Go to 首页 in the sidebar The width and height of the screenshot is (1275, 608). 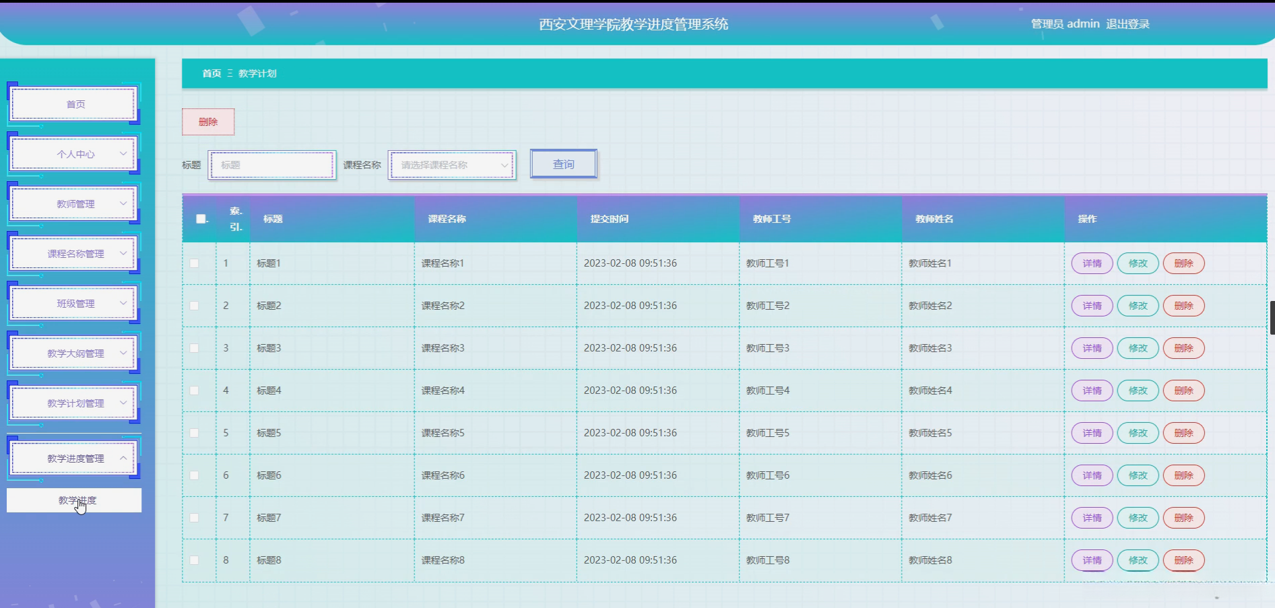pyautogui.click(x=74, y=104)
